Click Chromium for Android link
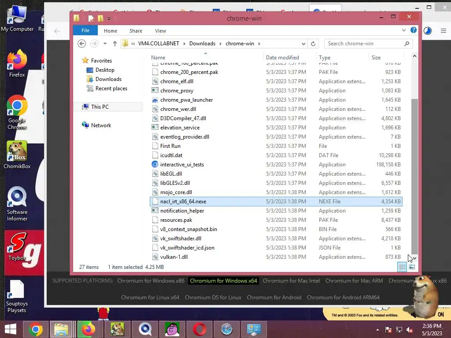The width and height of the screenshot is (451, 338). pyautogui.click(x=274, y=298)
